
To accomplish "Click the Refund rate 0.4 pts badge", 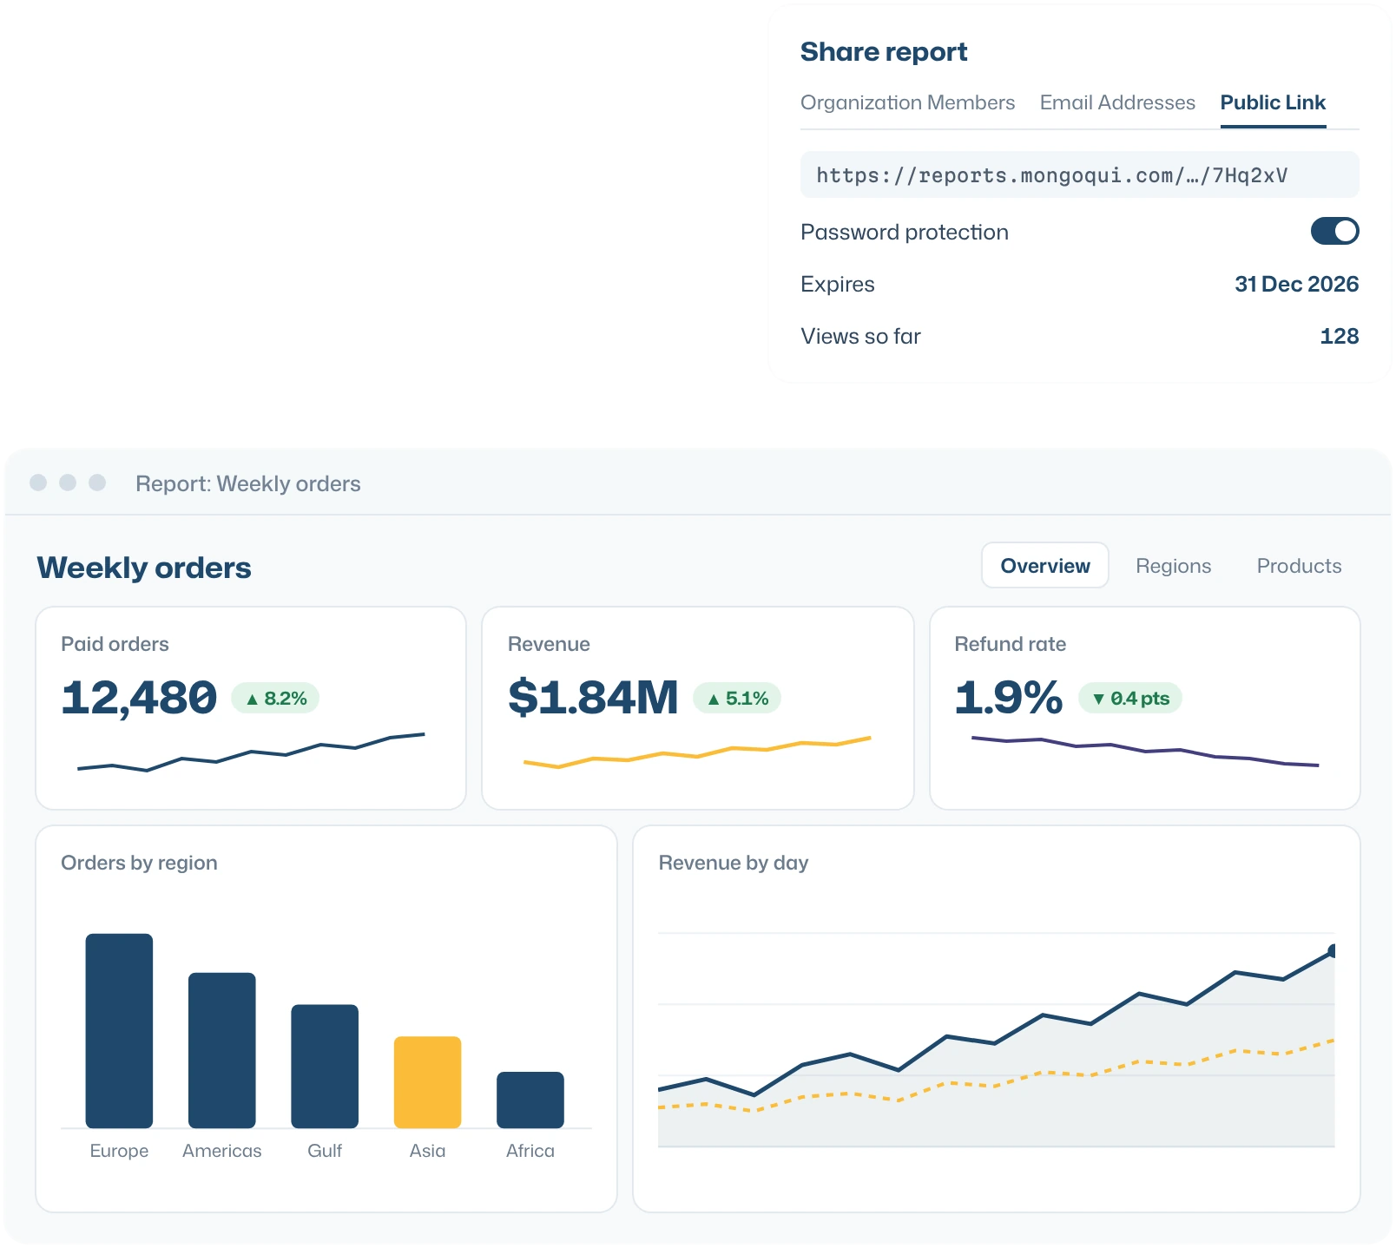I will (x=1129, y=699).
